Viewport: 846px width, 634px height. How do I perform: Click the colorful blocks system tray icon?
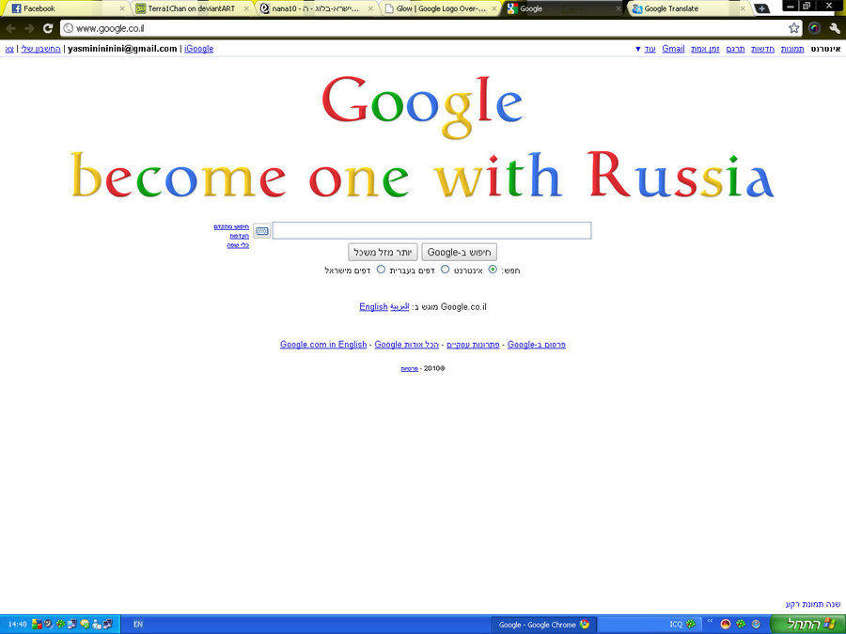click(37, 625)
